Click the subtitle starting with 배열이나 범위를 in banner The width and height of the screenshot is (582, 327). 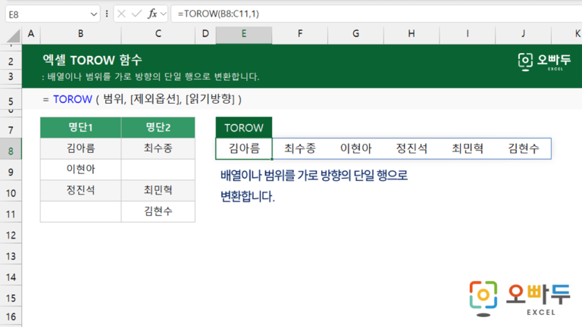coord(151,76)
